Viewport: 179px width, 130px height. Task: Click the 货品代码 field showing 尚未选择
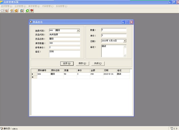coord(64,35)
